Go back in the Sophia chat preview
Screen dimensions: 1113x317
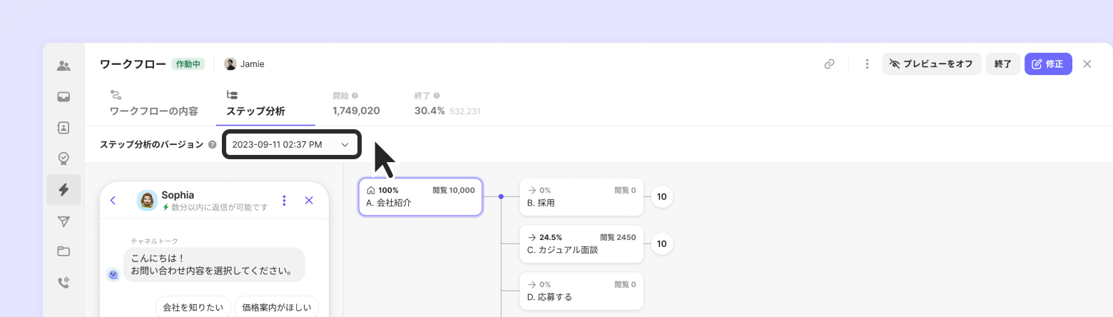pyautogui.click(x=113, y=201)
